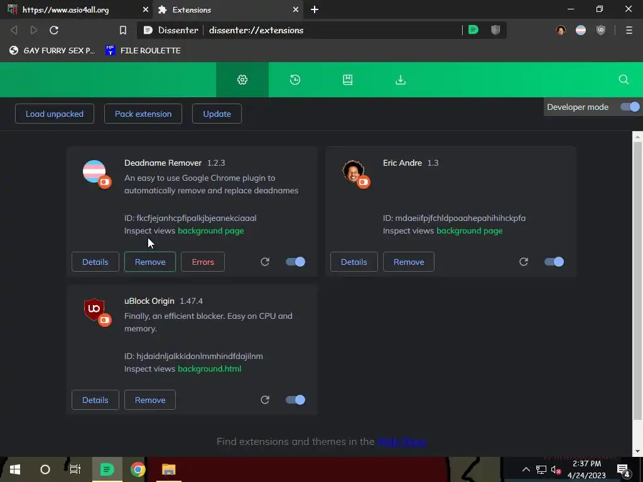Click scrollbar down arrow
Image resolution: width=643 pixels, height=482 pixels.
click(x=637, y=451)
